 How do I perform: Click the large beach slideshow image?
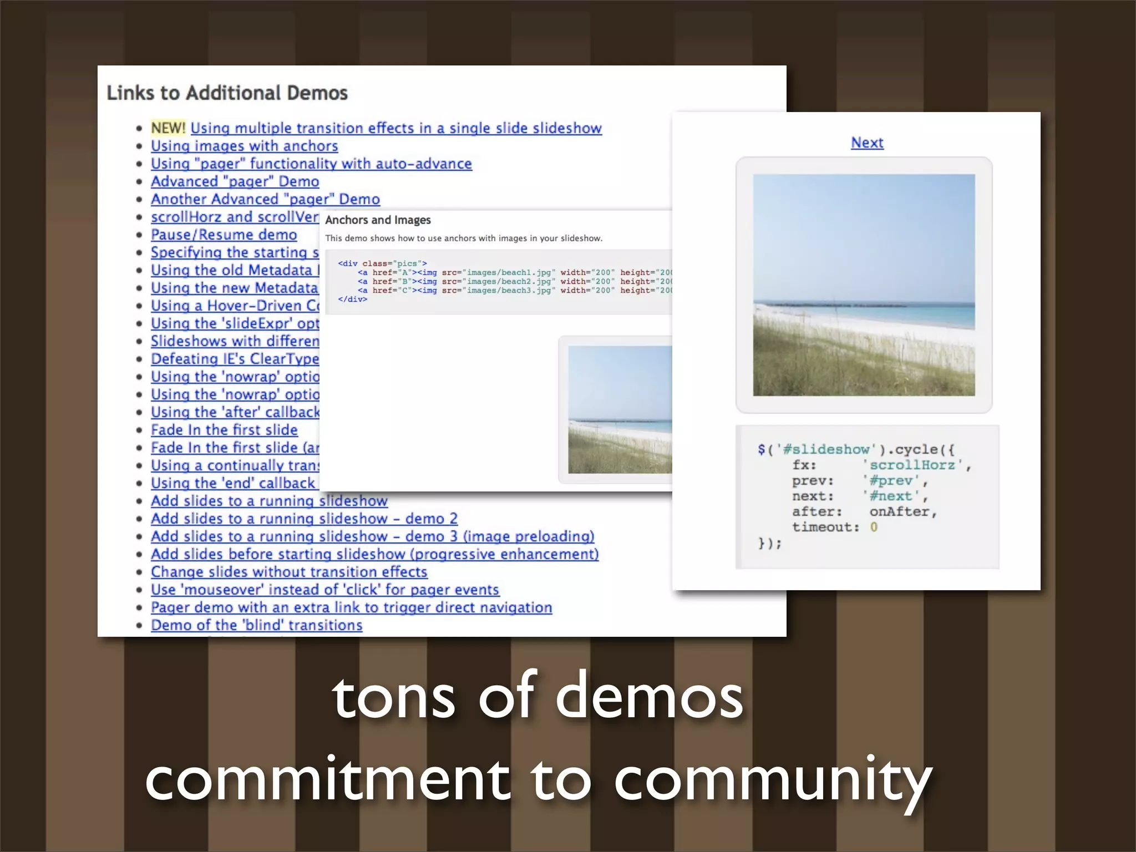click(864, 285)
